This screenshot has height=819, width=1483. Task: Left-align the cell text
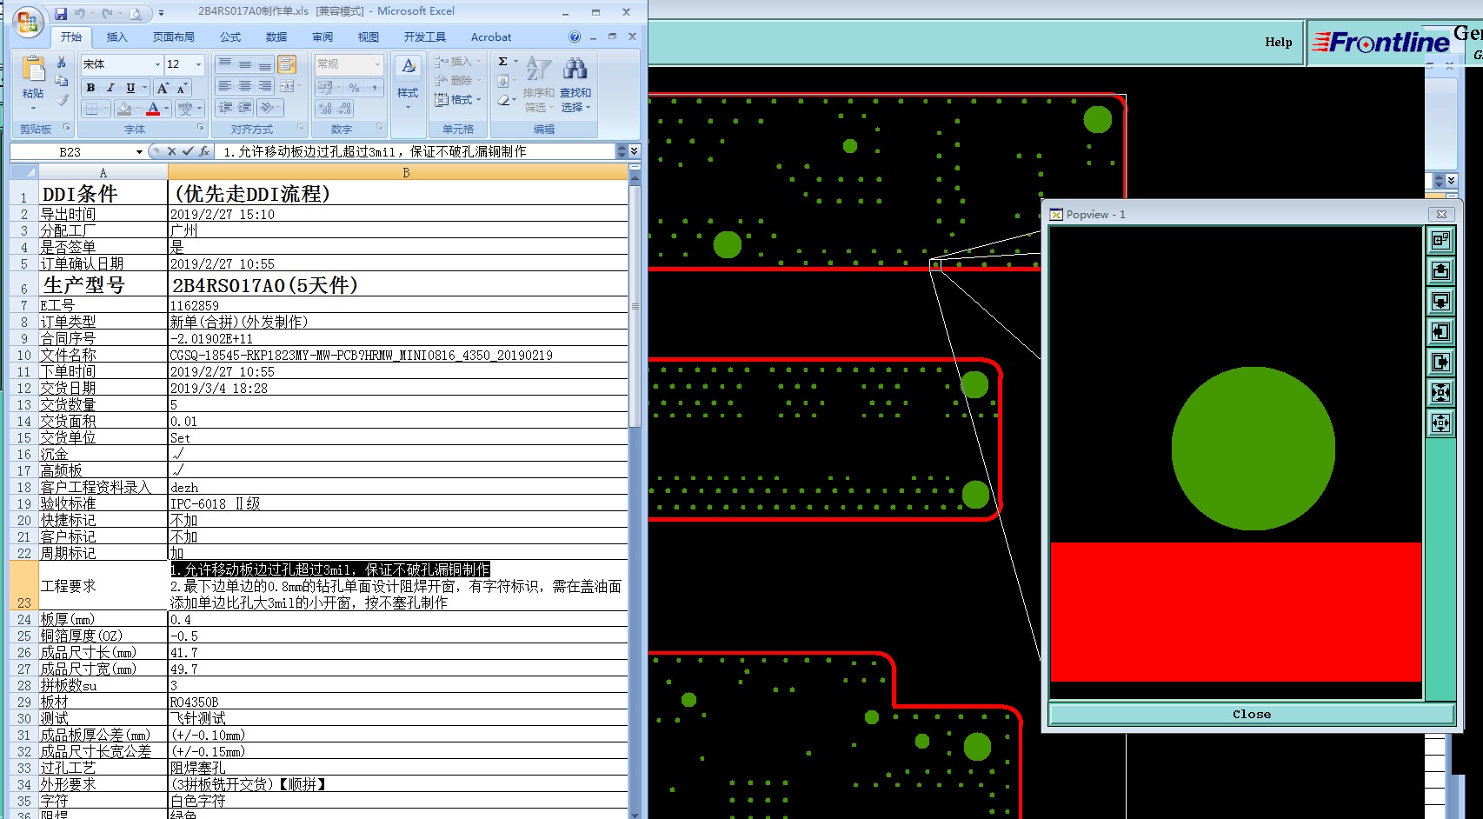[225, 86]
